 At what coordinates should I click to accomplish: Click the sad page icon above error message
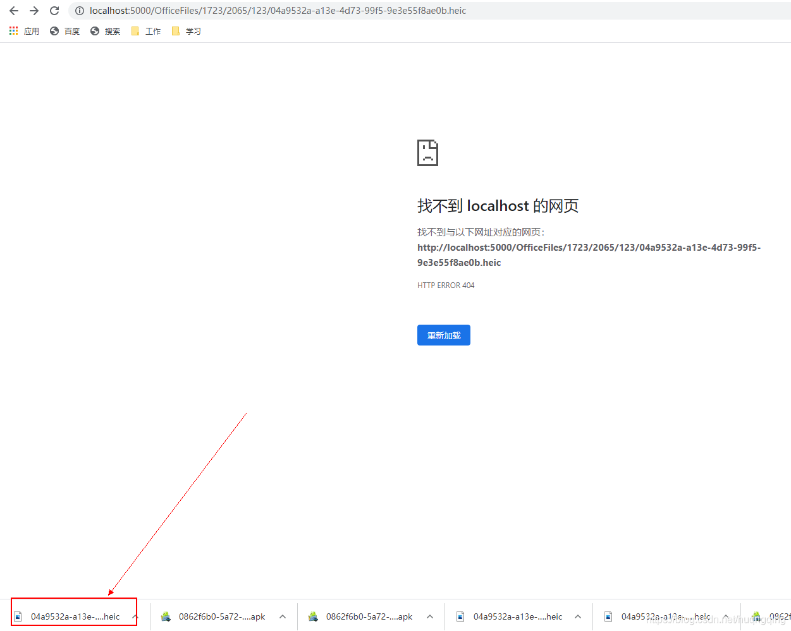pyautogui.click(x=427, y=152)
